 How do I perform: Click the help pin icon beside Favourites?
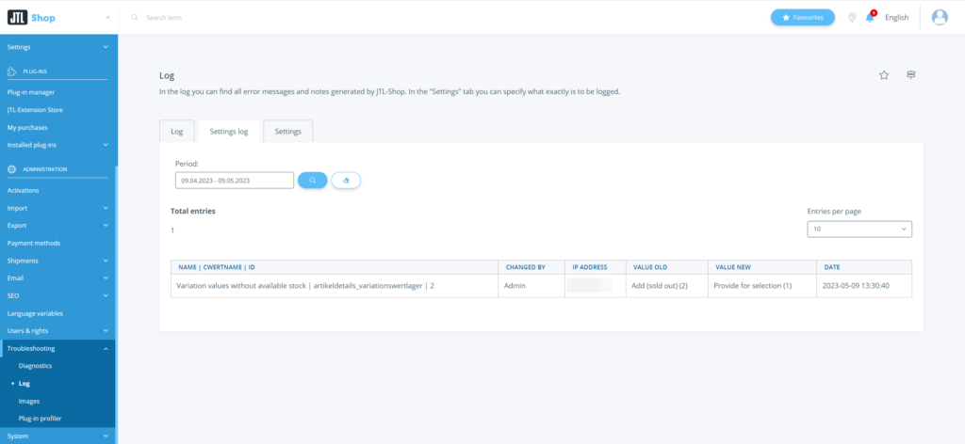point(852,17)
